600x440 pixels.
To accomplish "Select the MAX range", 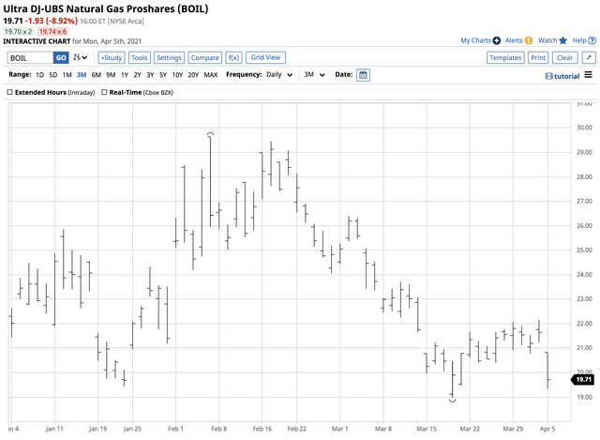I will [211, 75].
